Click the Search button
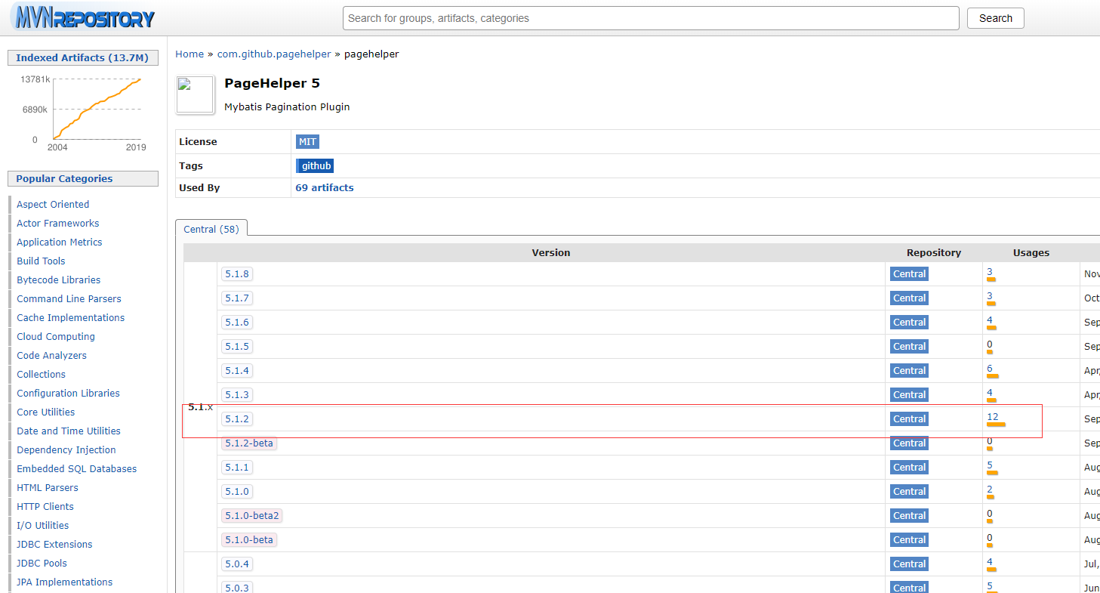Screen dimensions: 1100x593 tap(995, 18)
